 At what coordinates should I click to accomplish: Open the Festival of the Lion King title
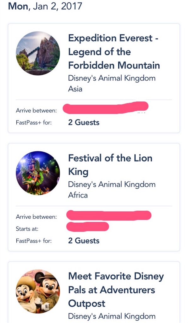tap(110, 165)
